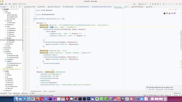Screen dimensions: 182x102
Task: Click the editor vertical scrollbar
Action: (x=181, y=39)
